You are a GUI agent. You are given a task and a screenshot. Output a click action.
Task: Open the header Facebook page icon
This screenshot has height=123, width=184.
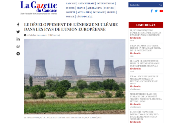click(x=152, y=11)
